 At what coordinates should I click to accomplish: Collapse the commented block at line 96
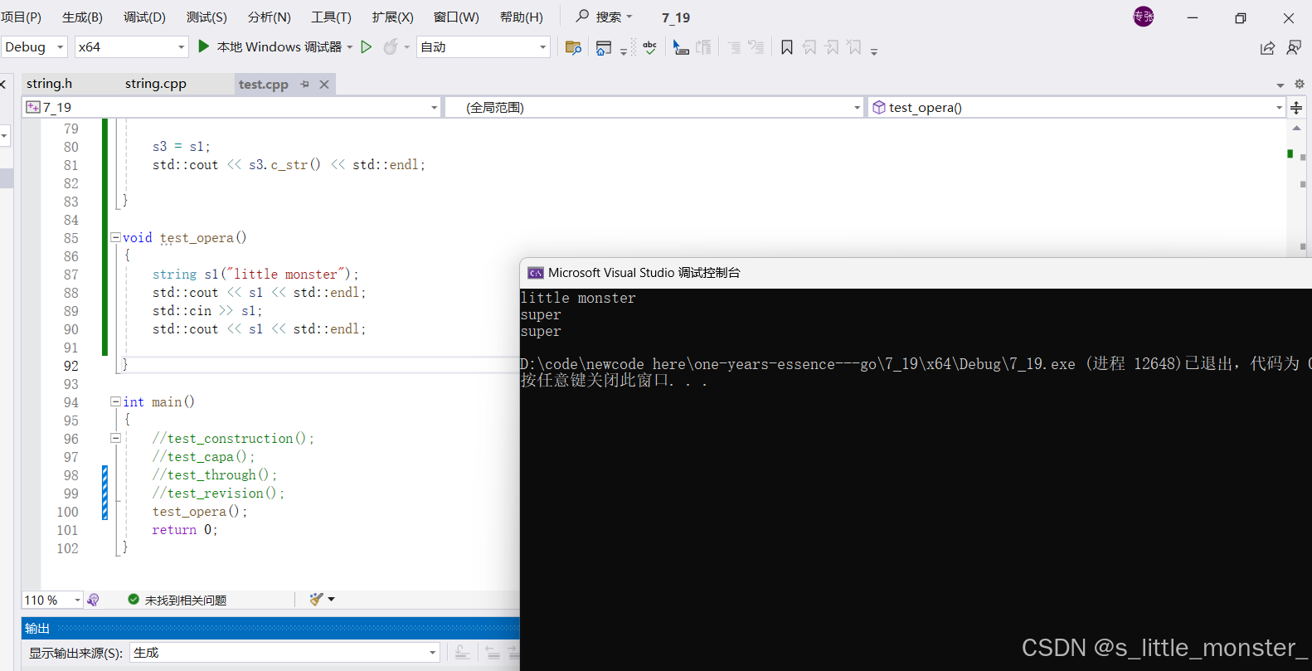click(x=116, y=438)
